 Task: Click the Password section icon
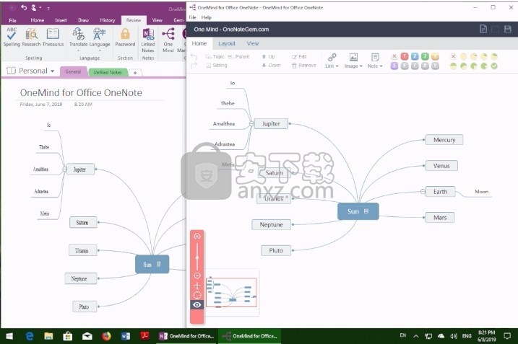coord(125,37)
